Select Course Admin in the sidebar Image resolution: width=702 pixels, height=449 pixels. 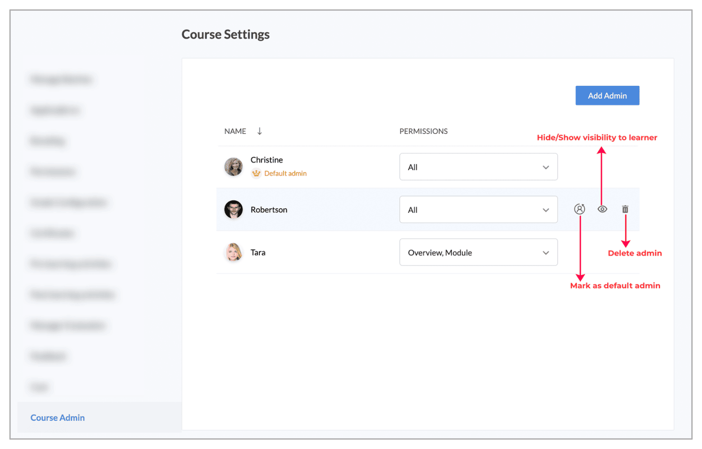tap(58, 417)
